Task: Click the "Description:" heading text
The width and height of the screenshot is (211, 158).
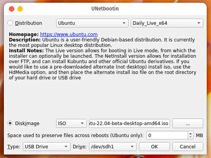Action: [25, 40]
